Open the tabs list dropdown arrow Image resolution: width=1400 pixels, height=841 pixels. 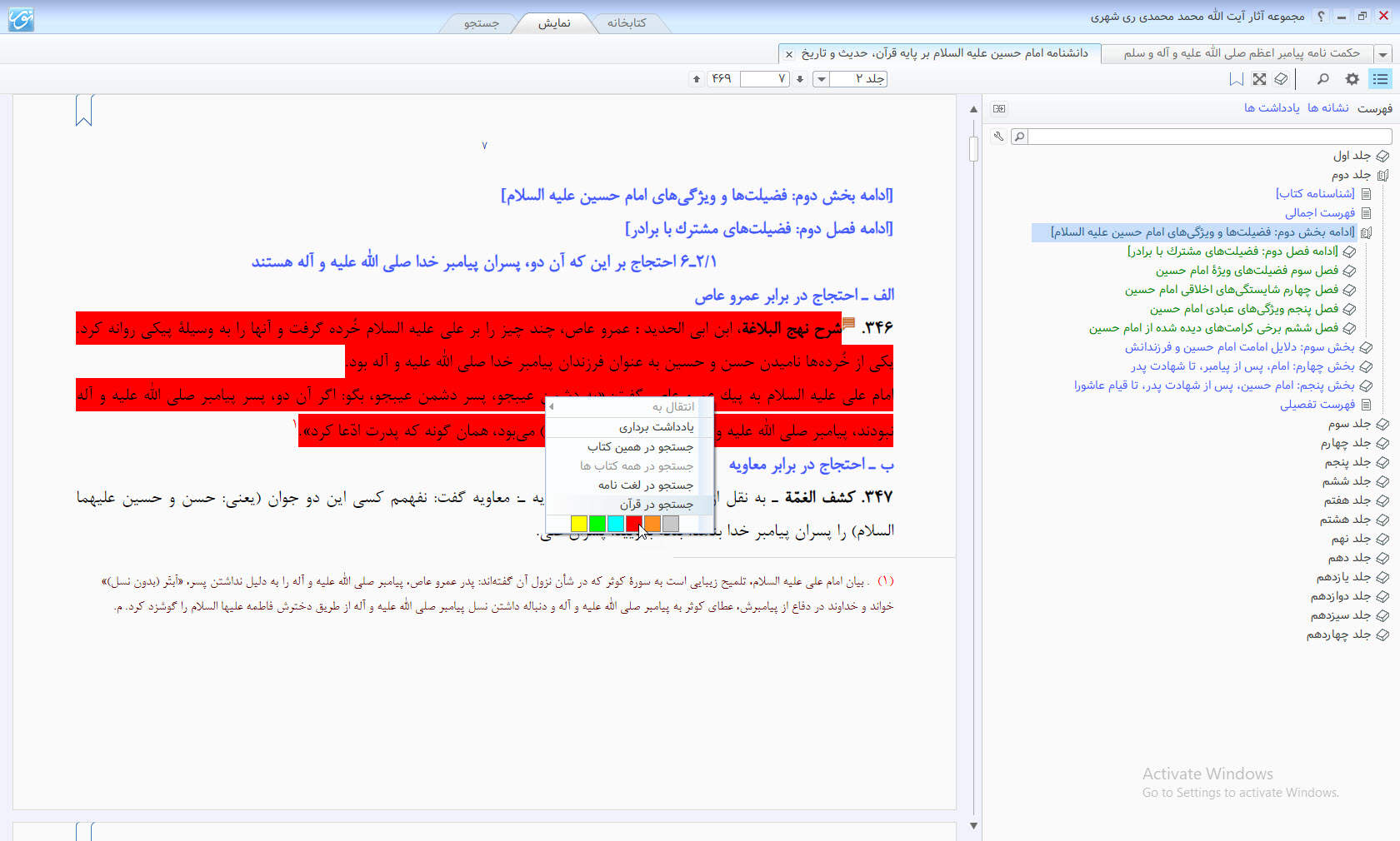point(1383,54)
